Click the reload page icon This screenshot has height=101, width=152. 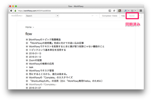point(114,11)
